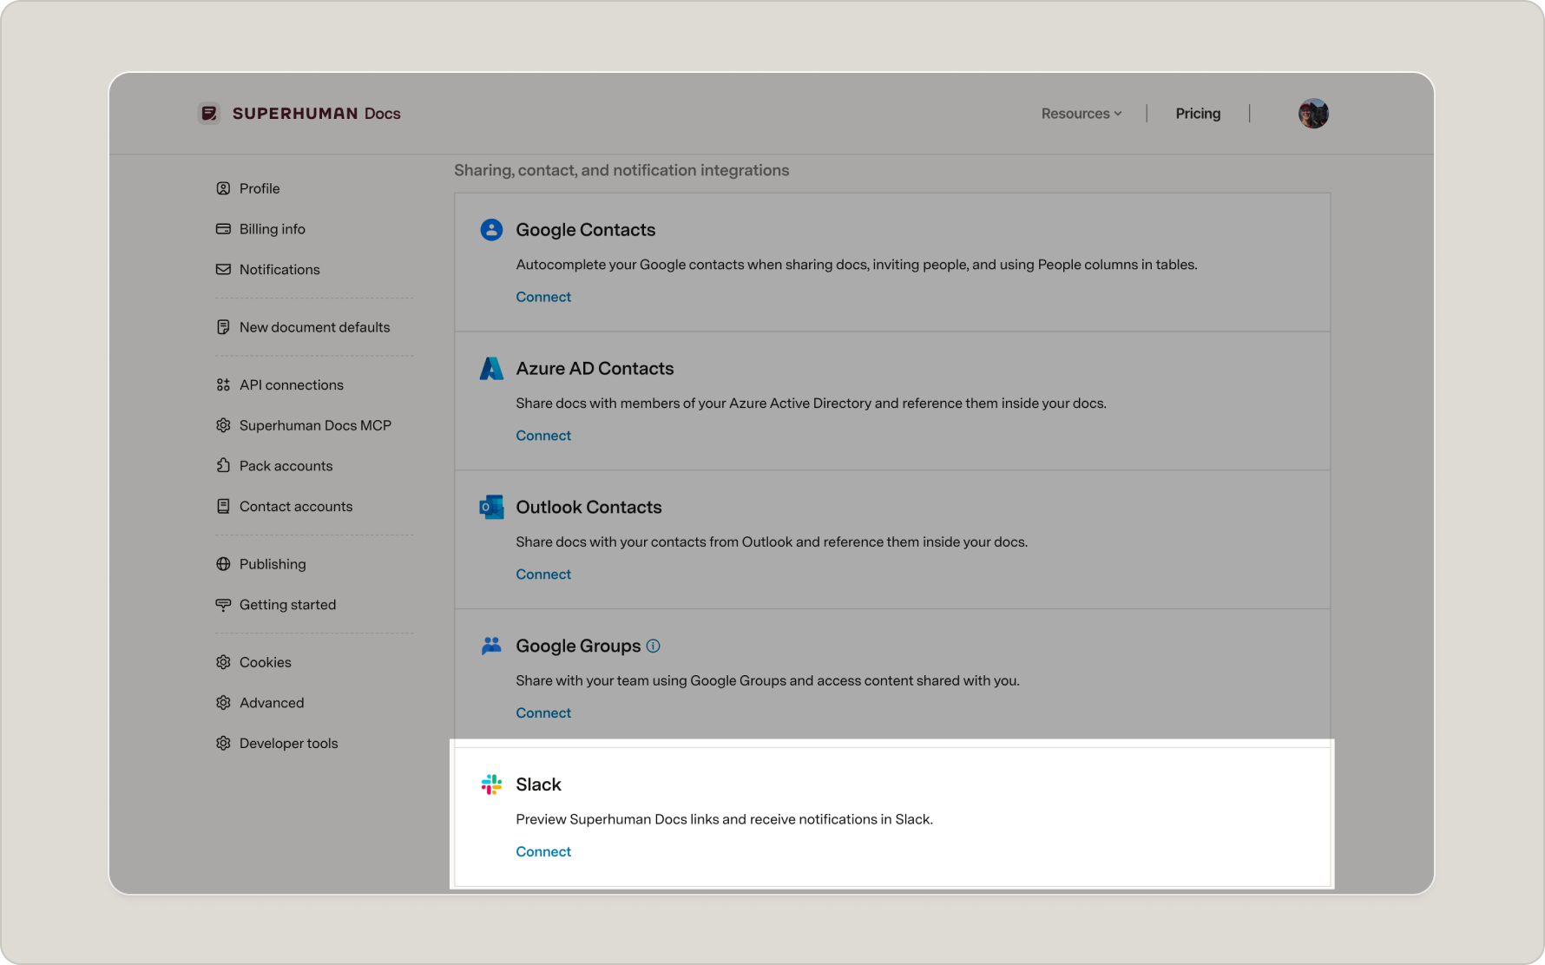Click 'Share docs with members of your Azure' text
1545x965 pixels.
pos(811,404)
